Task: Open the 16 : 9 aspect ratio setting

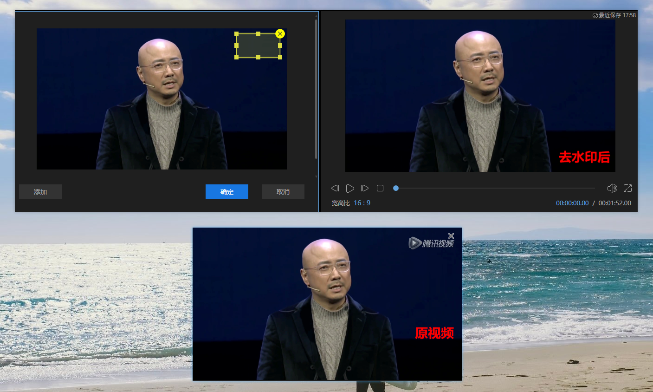Action: (362, 203)
